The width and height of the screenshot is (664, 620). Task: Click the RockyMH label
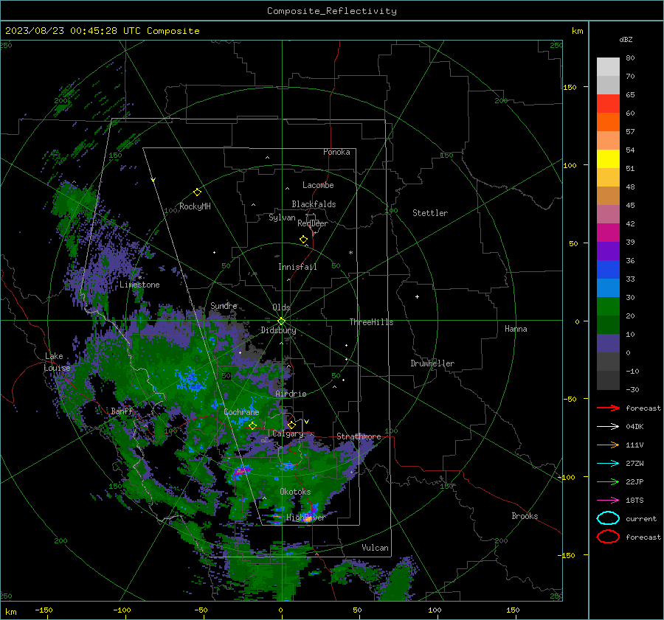pos(195,206)
